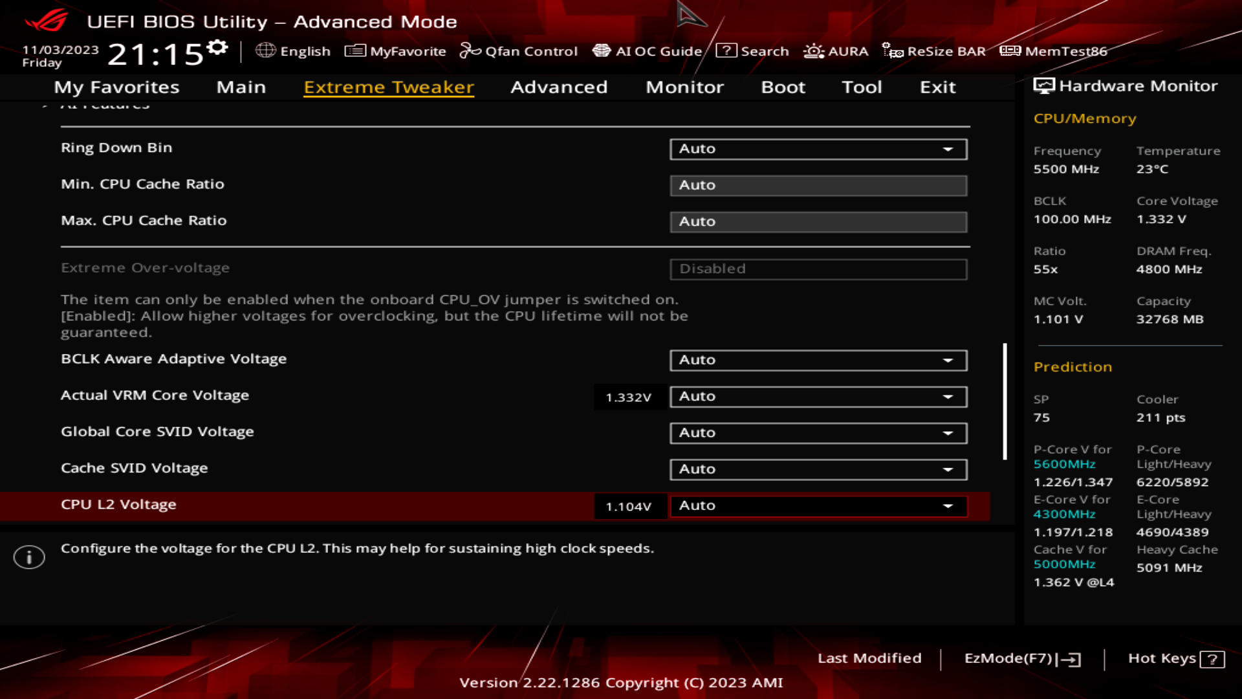This screenshot has height=699, width=1242.
Task: Open MyFavorite shortcuts
Action: coord(395,51)
